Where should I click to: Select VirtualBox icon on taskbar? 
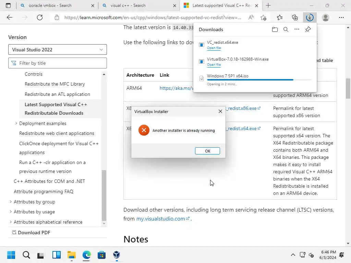click(x=117, y=255)
